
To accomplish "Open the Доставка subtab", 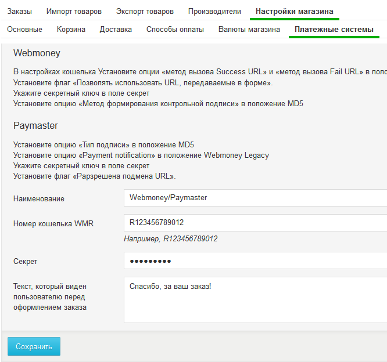I will pyautogui.click(x=116, y=30).
